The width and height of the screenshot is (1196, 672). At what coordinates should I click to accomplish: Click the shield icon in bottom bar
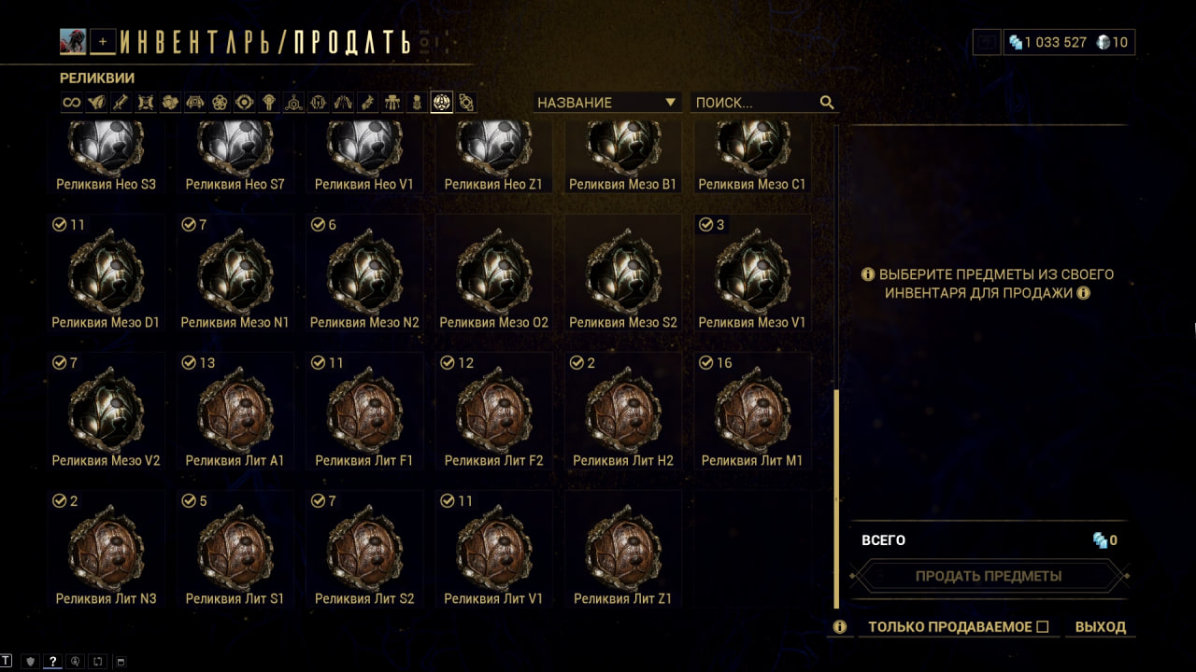(x=30, y=661)
